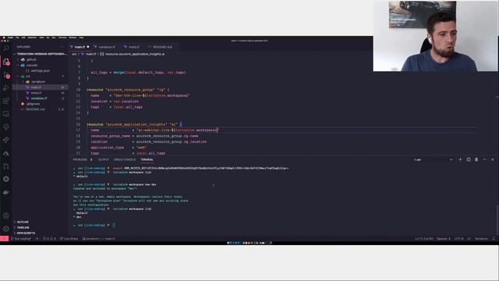Open the OUTPUT panel tab
499x281 pixels.
click(104, 159)
